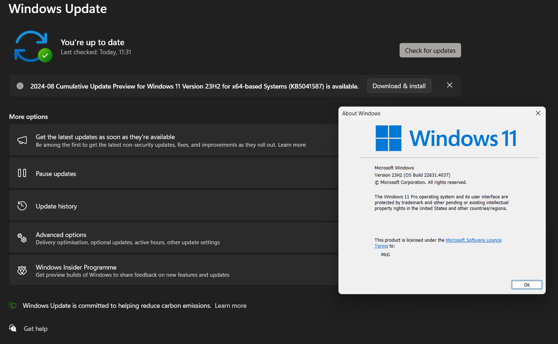Click the Microsoft Corporation copyright line

(x=420, y=182)
